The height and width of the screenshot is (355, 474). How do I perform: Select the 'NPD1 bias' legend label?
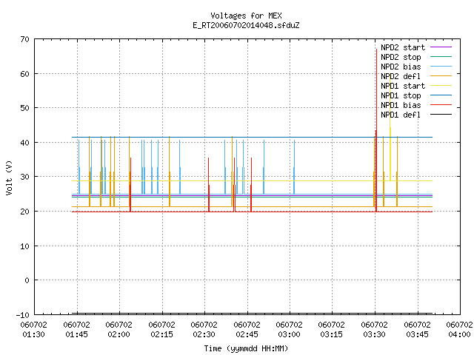(x=401, y=105)
